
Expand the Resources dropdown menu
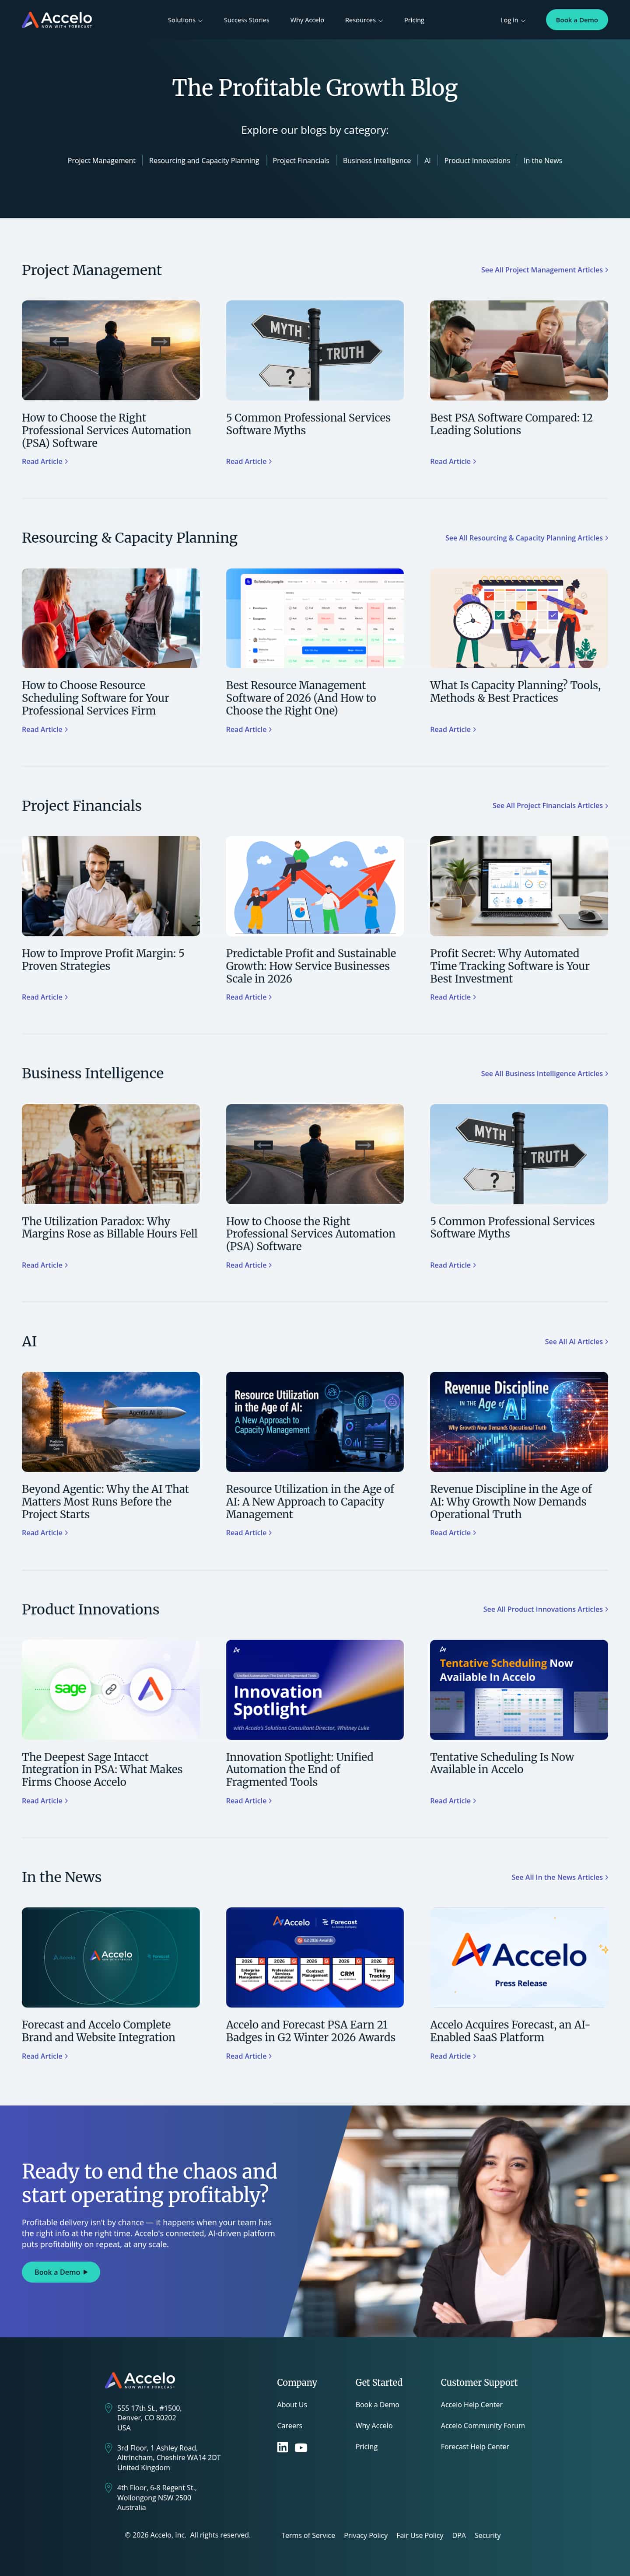(364, 20)
